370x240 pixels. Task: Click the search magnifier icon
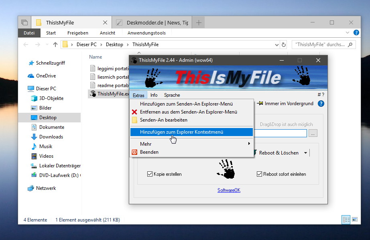click(x=350, y=45)
